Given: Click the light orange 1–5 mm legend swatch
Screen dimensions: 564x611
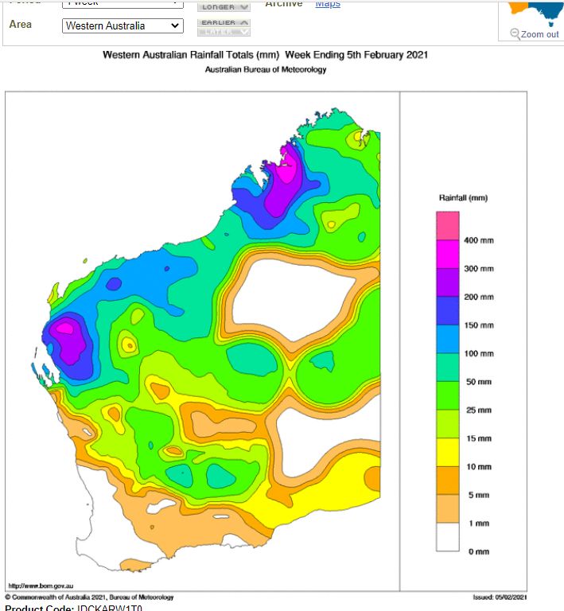Looking at the screenshot, I should click(x=448, y=509).
